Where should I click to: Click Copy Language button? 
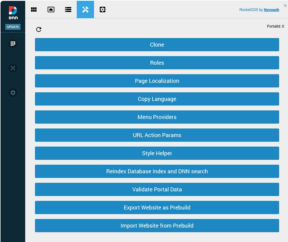157,99
